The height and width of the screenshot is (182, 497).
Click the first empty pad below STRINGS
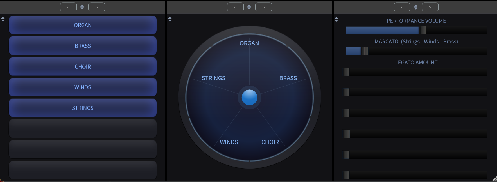coord(83,128)
